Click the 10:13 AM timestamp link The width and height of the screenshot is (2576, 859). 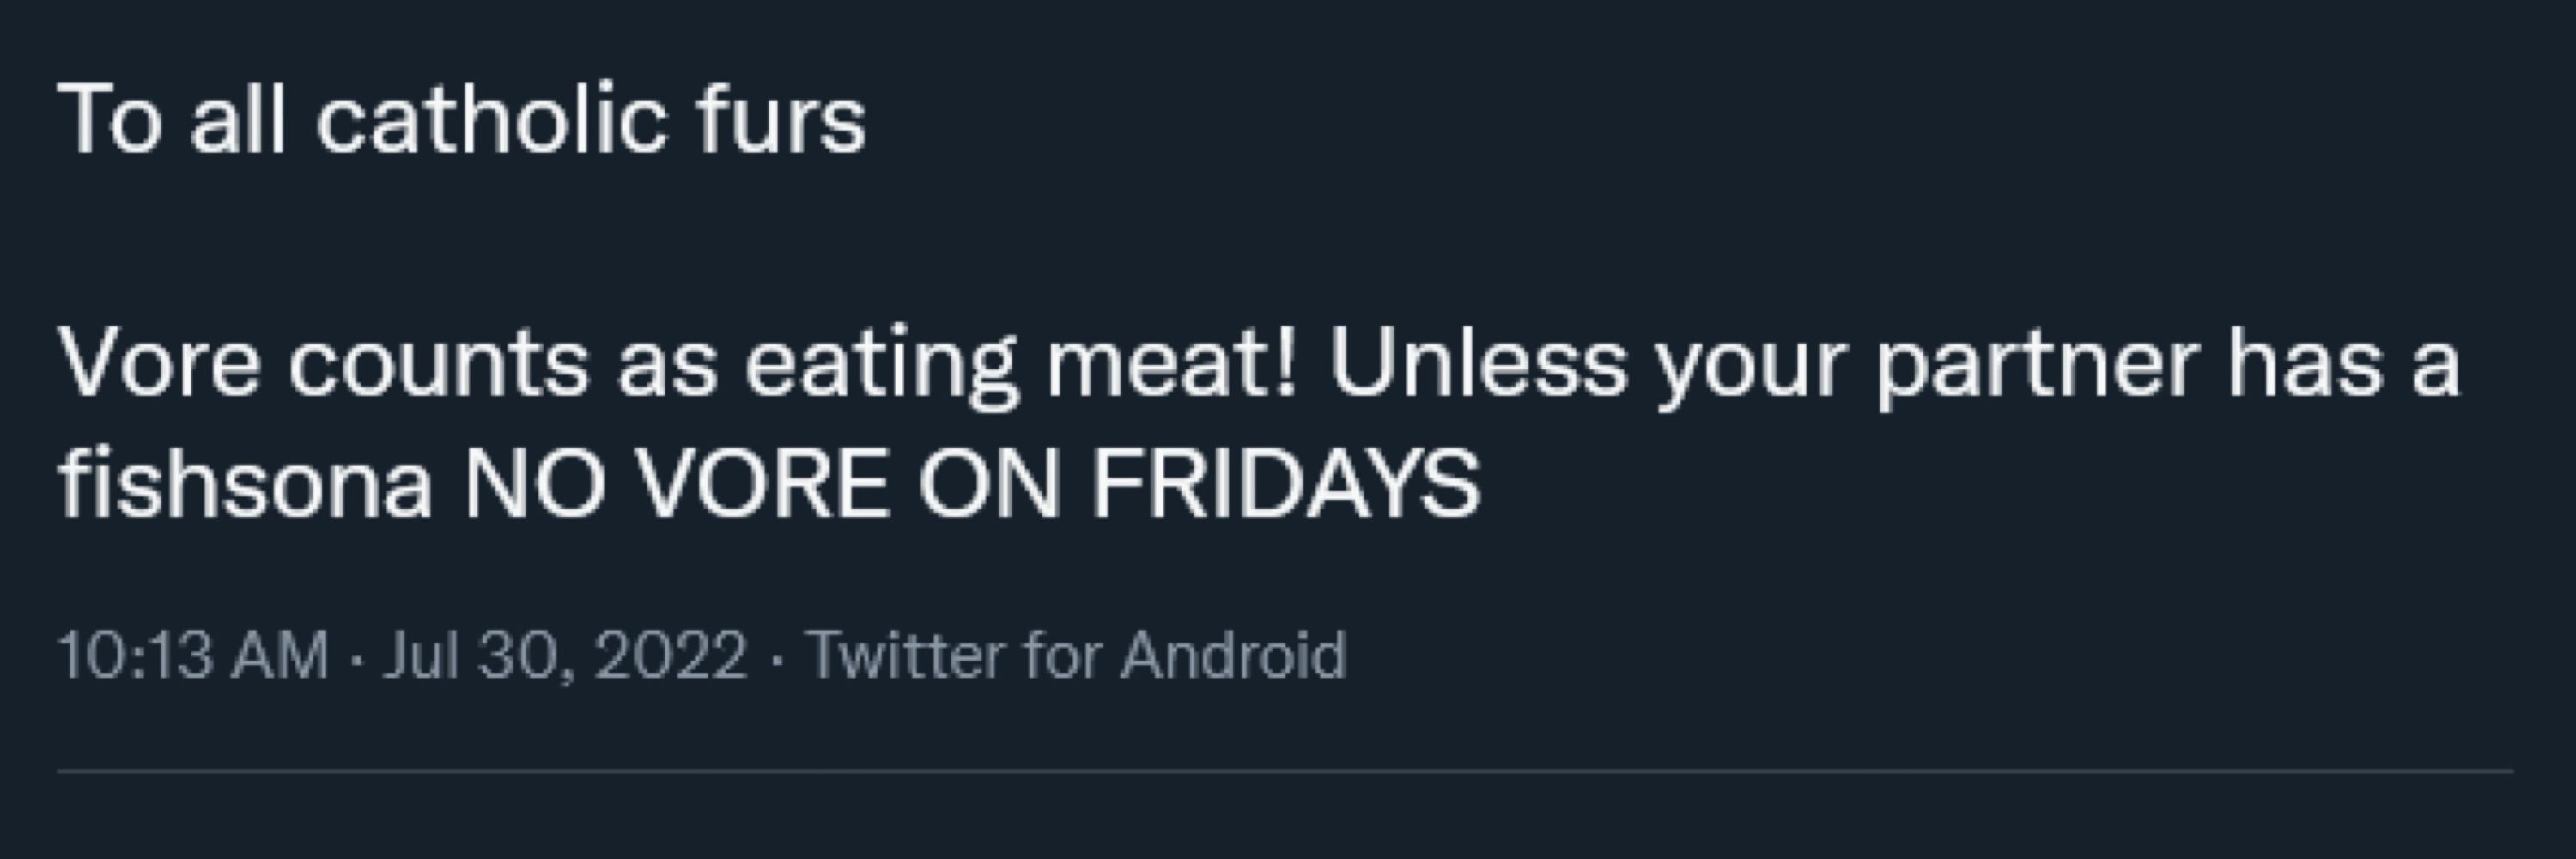pyautogui.click(x=194, y=655)
